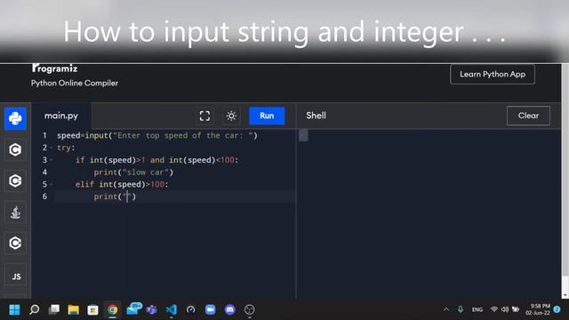The image size is (569, 320).
Task: Click the Programiz logo
Action: pos(55,68)
